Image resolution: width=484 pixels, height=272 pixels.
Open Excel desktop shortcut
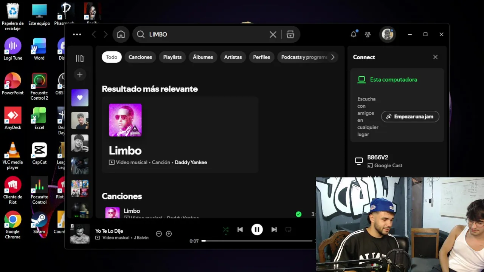[x=39, y=119]
